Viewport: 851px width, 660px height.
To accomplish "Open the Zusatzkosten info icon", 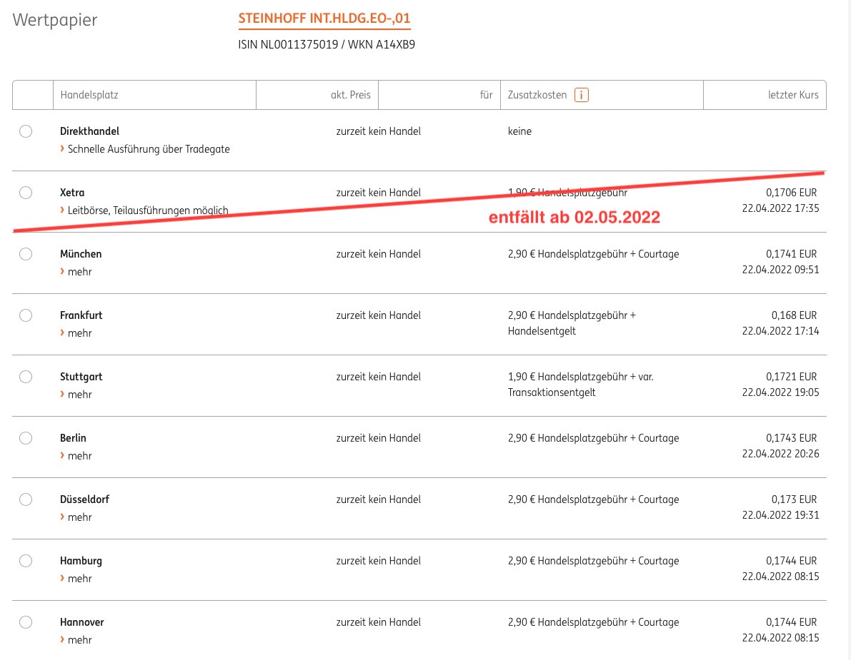I will (580, 94).
